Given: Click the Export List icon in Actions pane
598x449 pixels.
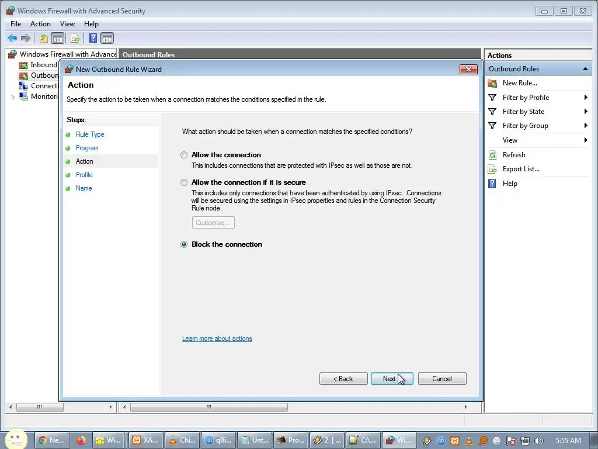Looking at the screenshot, I should point(492,169).
